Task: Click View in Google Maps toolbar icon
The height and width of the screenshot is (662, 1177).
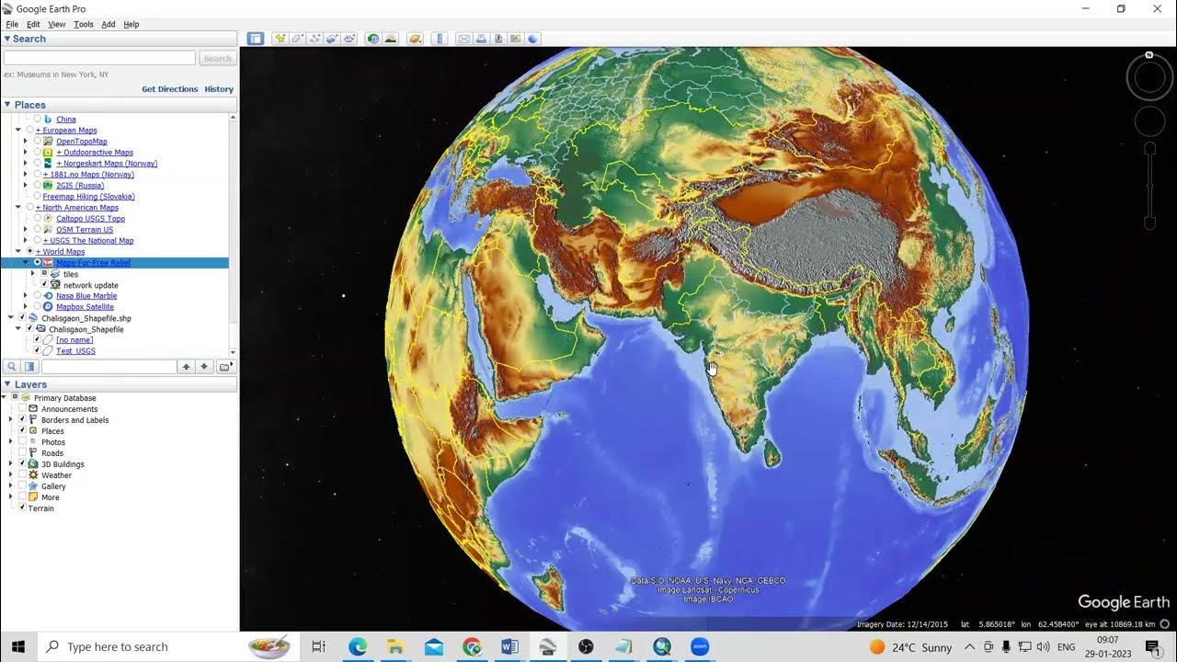Action: click(x=516, y=39)
